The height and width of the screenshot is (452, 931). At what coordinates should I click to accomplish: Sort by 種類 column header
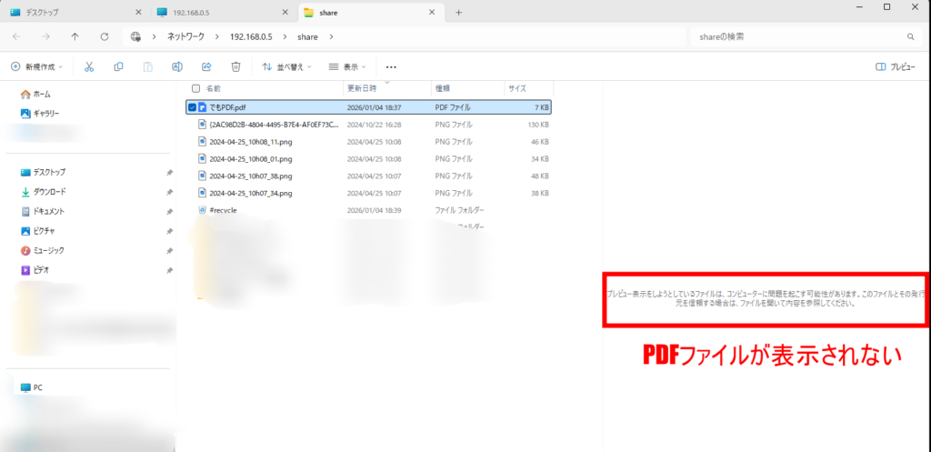(443, 88)
